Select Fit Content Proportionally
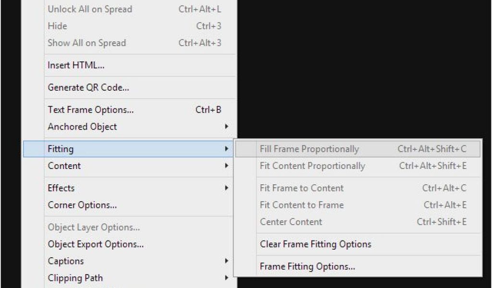Viewport: 492px width, 288px height. [x=312, y=166]
